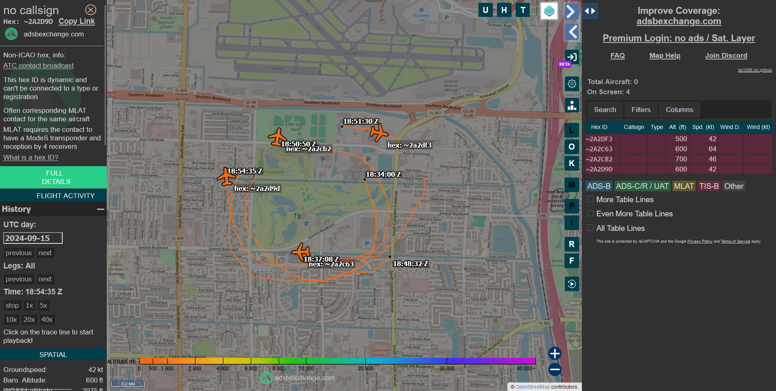Click the U map toggle button
This screenshot has height=391, width=776.
tap(485, 10)
